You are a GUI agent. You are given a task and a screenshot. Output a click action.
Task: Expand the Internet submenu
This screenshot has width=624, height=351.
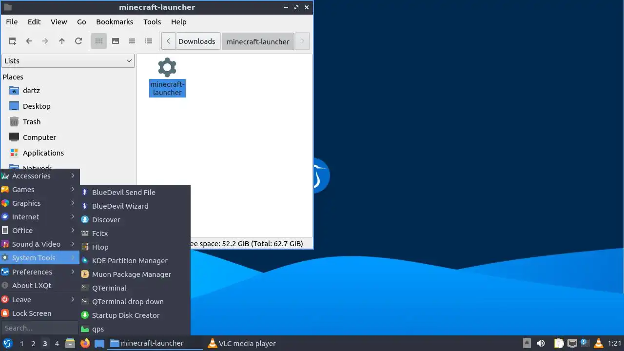pyautogui.click(x=39, y=217)
